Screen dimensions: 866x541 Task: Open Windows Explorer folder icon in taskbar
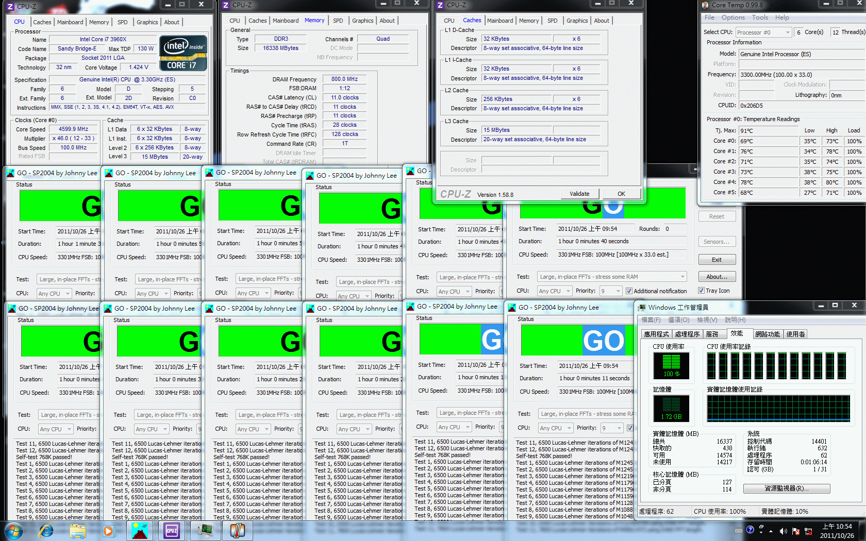78,530
